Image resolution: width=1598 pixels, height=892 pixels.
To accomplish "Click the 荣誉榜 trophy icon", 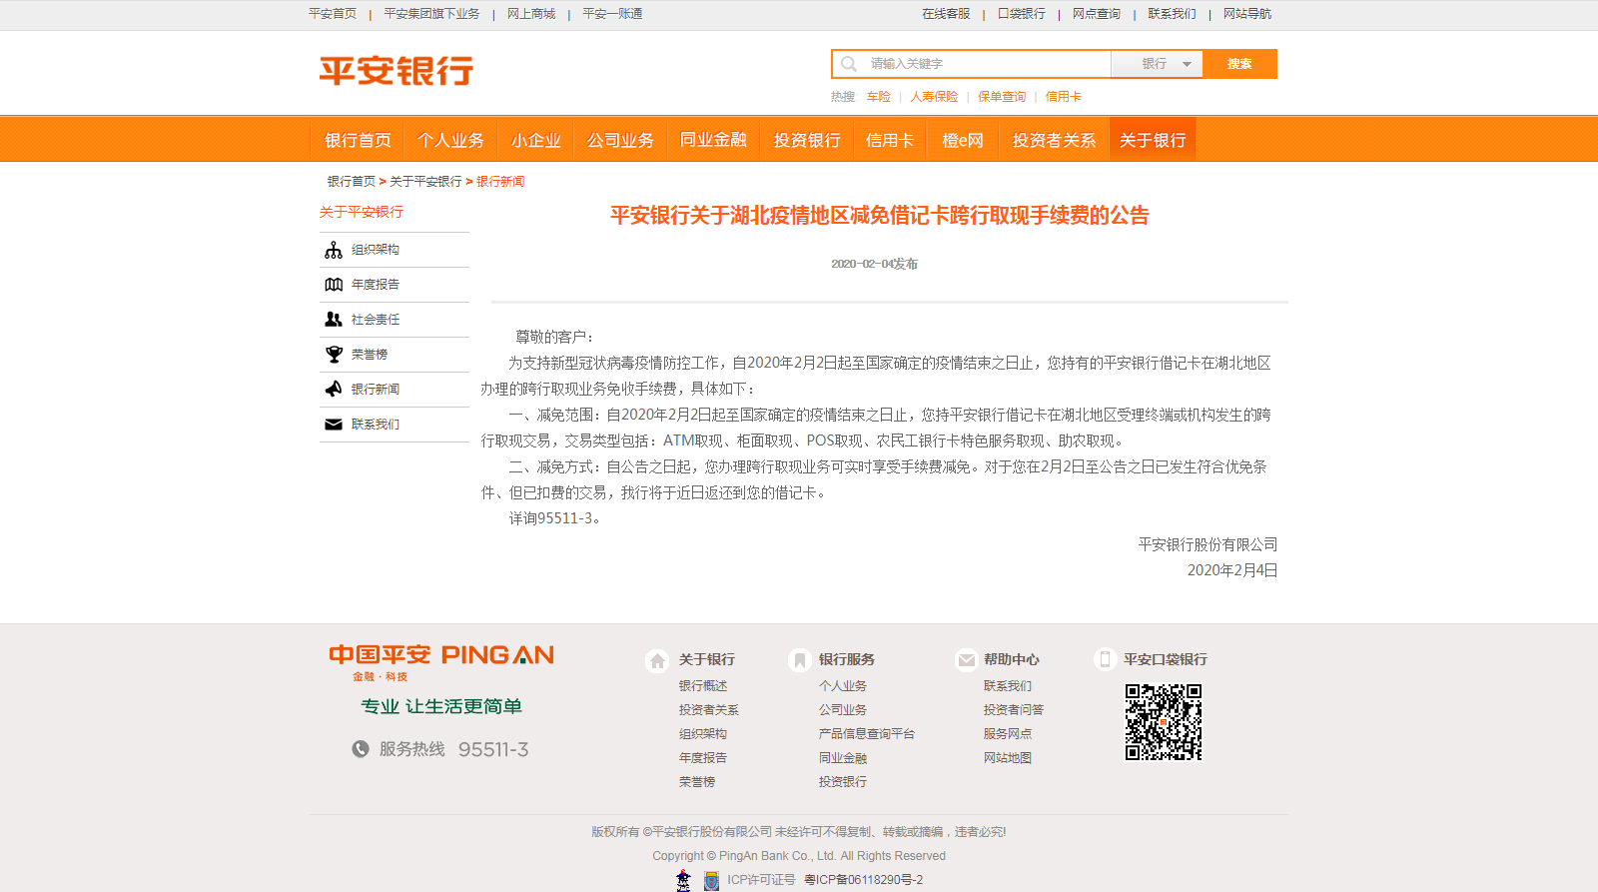I will 334,355.
